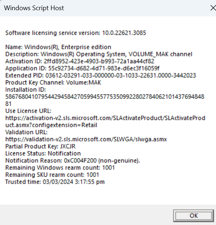Click the Validation URL label

click(x=26, y=132)
